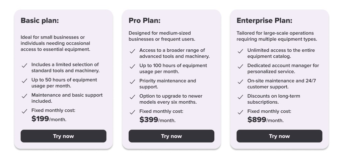
Task: Click the $399/month price
Action: [157, 120]
